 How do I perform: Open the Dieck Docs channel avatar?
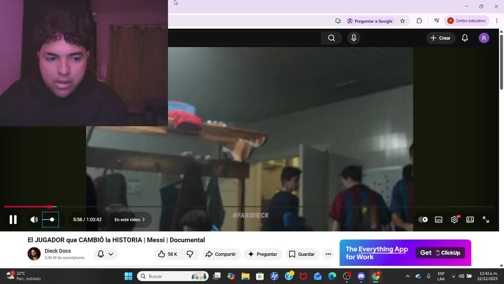click(x=34, y=254)
